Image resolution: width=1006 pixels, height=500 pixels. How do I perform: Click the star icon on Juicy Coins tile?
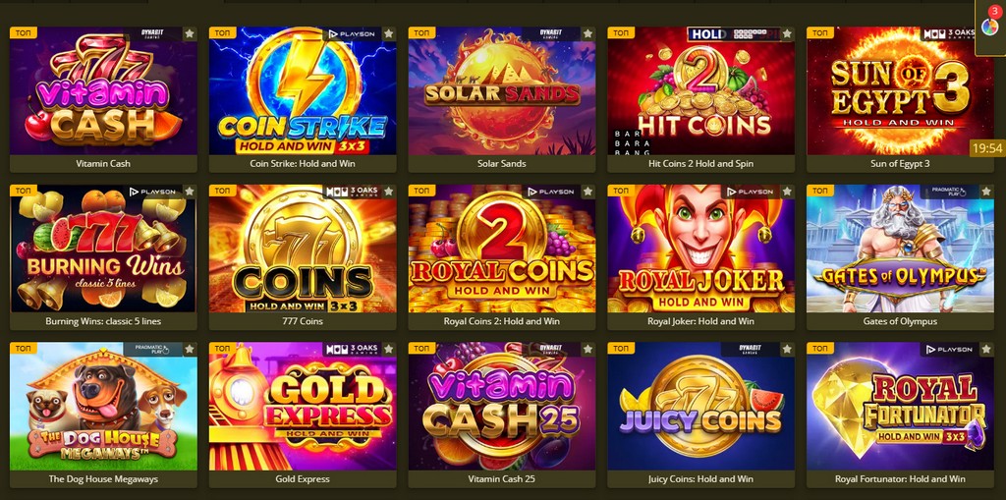787,349
